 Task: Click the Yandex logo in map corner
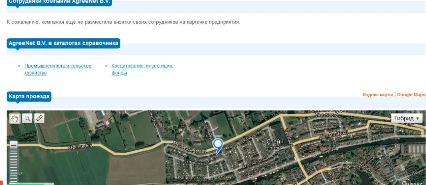pyautogui.click(x=413, y=182)
